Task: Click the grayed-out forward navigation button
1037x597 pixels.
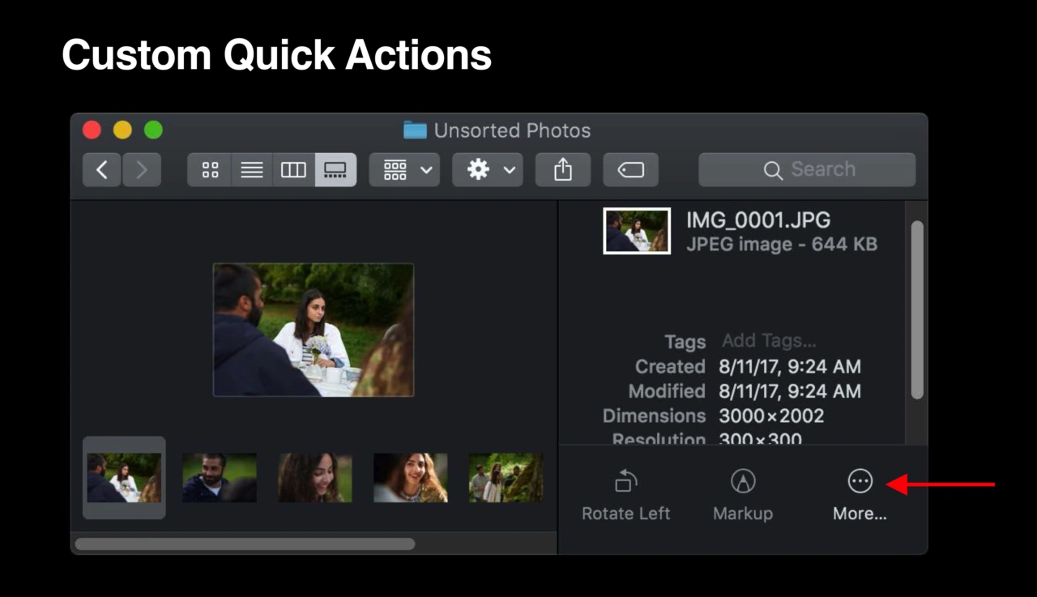Action: (x=142, y=169)
